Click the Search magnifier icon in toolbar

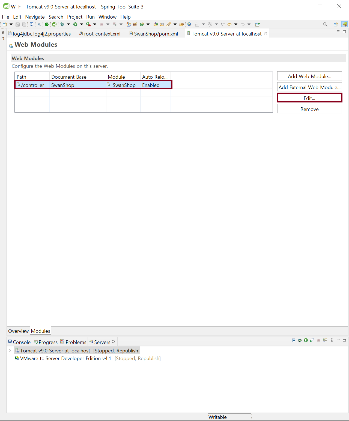coord(325,24)
